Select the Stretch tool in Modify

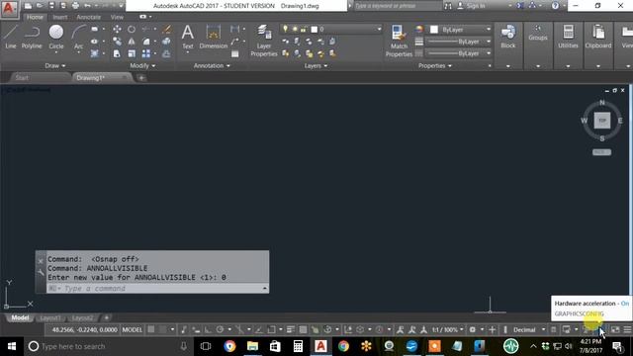pyautogui.click(x=117, y=53)
